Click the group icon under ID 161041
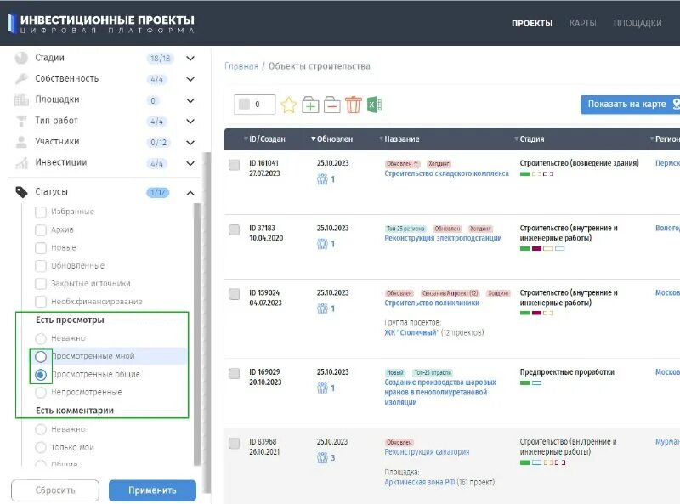Viewport: 680px width, 504px height. 322,179
